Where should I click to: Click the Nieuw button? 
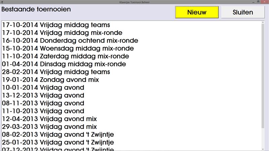point(197,13)
